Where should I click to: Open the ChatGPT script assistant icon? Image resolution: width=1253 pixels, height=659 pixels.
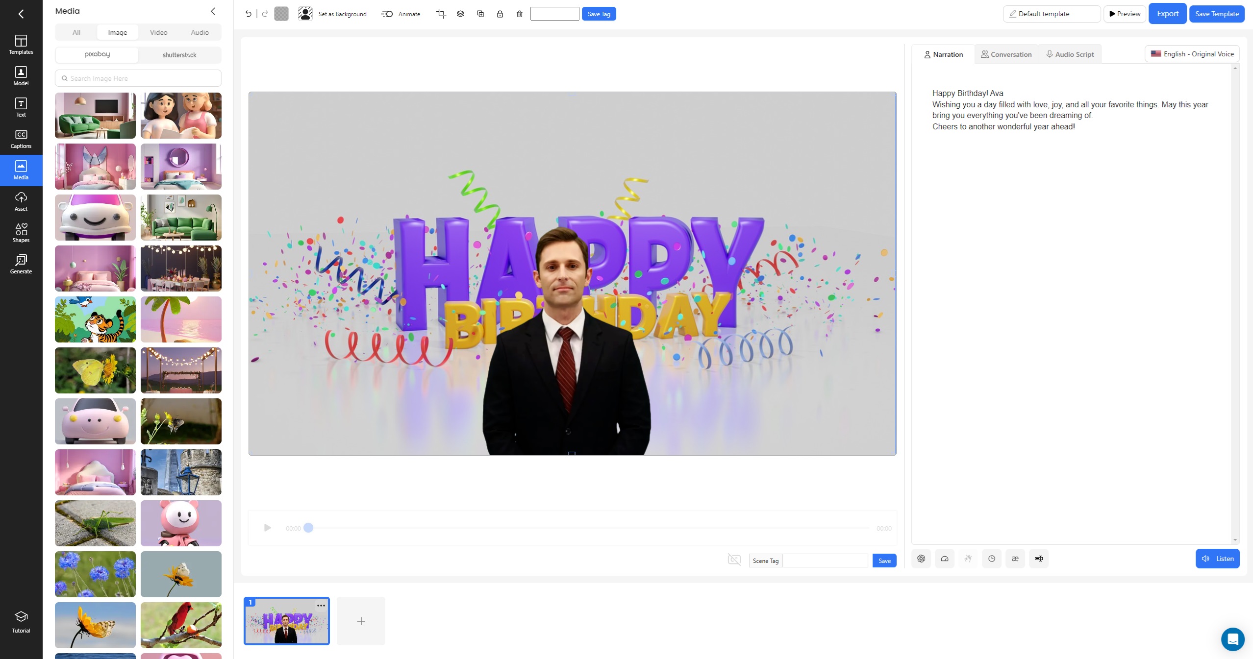pos(921,559)
